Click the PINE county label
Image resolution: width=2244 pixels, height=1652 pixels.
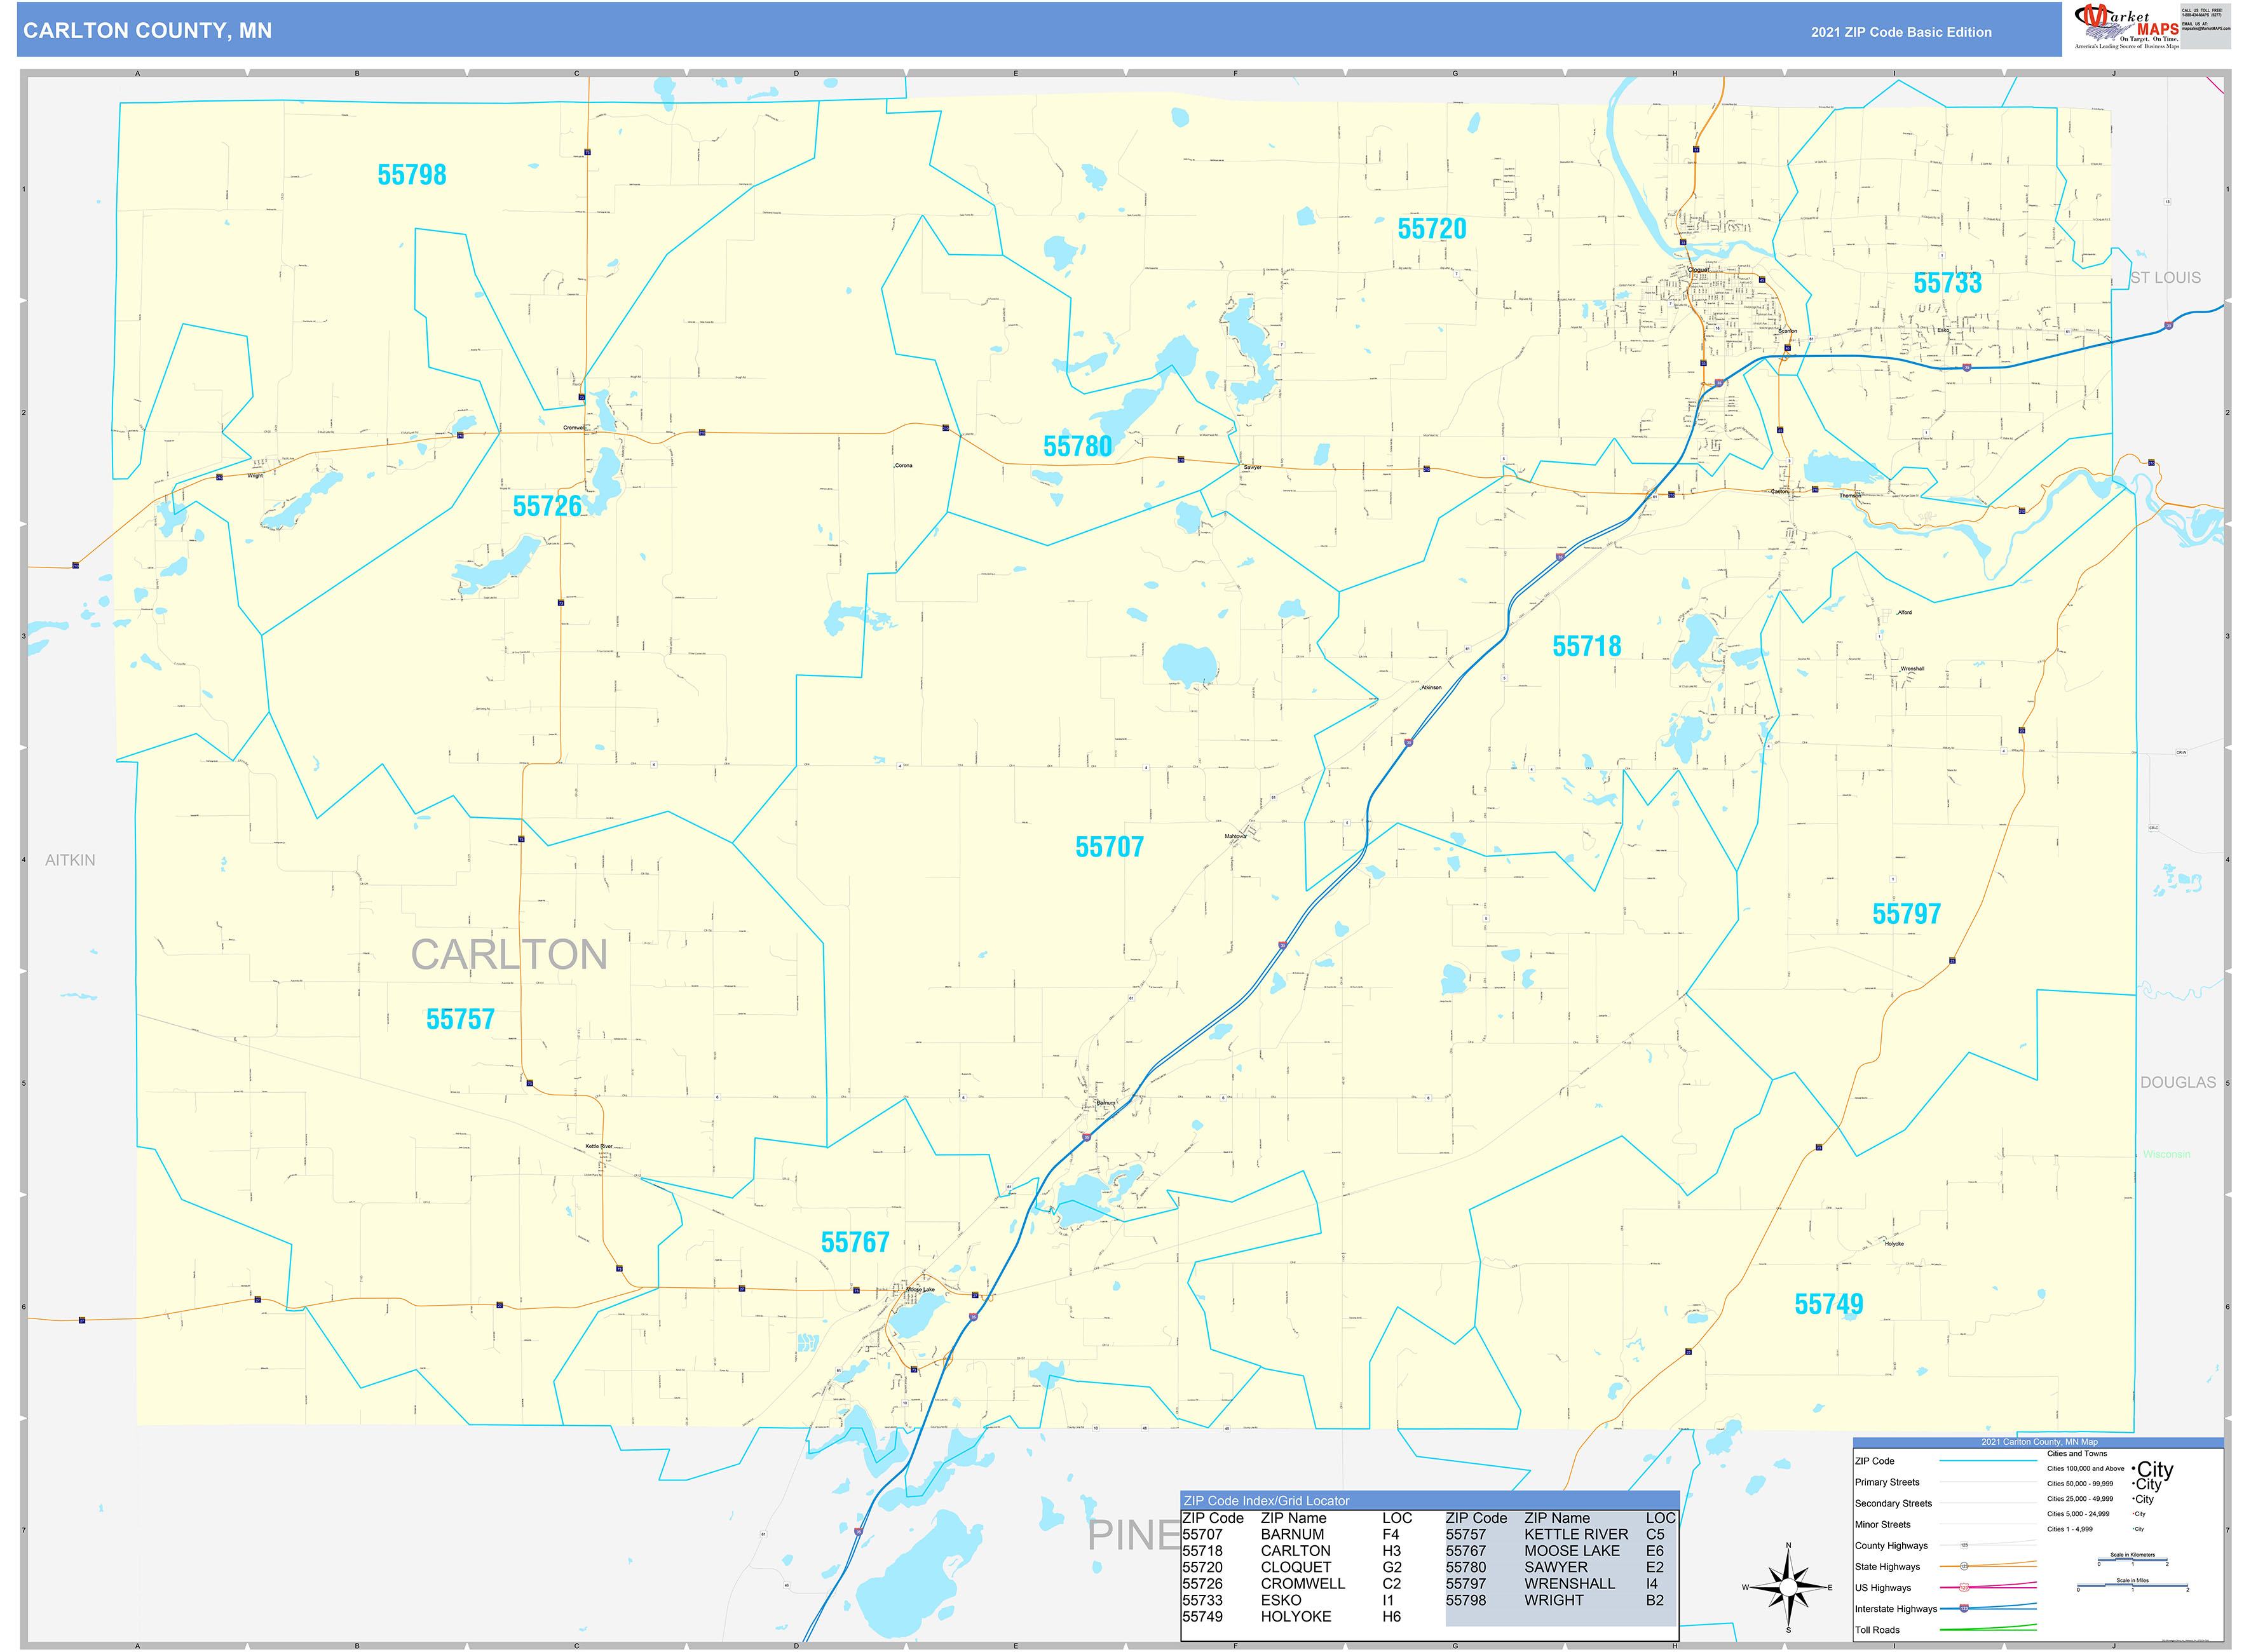1135,1535
